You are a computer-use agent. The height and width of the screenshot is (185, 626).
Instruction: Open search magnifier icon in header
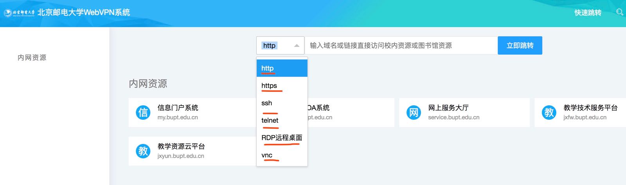pyautogui.click(x=620, y=12)
